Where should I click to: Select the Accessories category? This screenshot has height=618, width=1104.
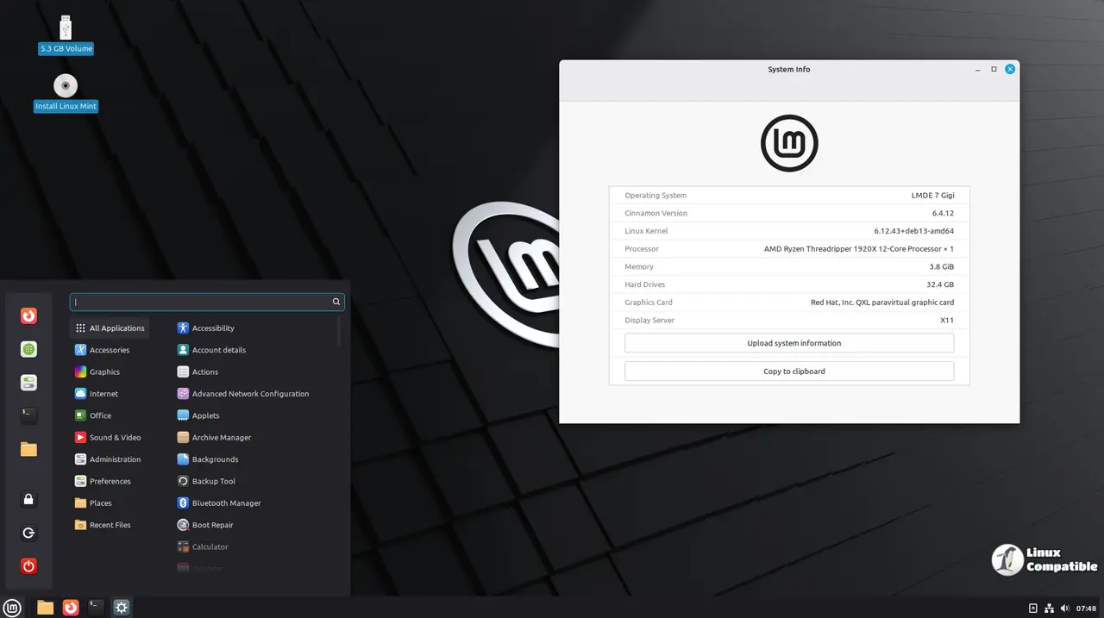[x=109, y=350]
